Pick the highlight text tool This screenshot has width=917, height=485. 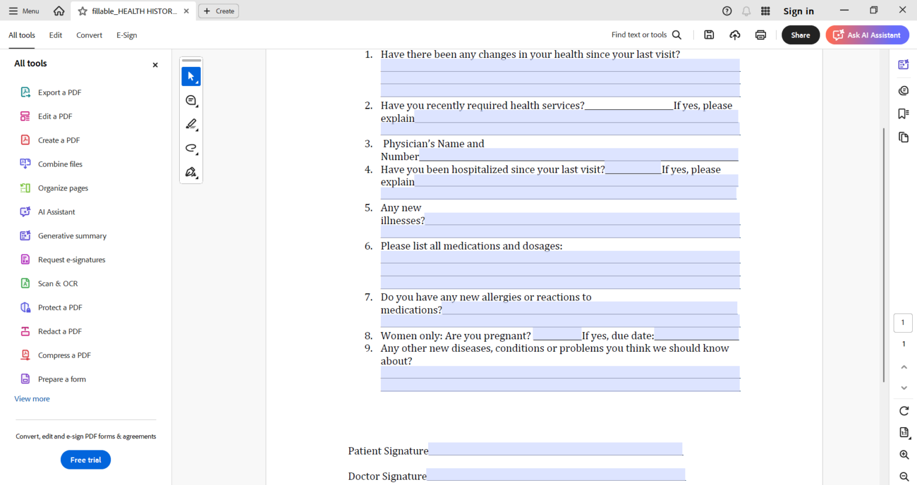(190, 124)
